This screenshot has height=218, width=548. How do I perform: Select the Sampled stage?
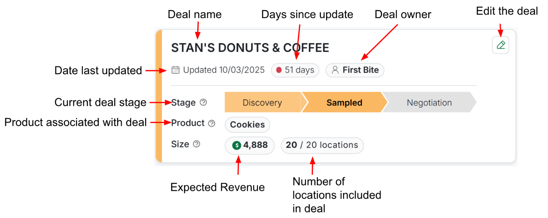(x=344, y=103)
